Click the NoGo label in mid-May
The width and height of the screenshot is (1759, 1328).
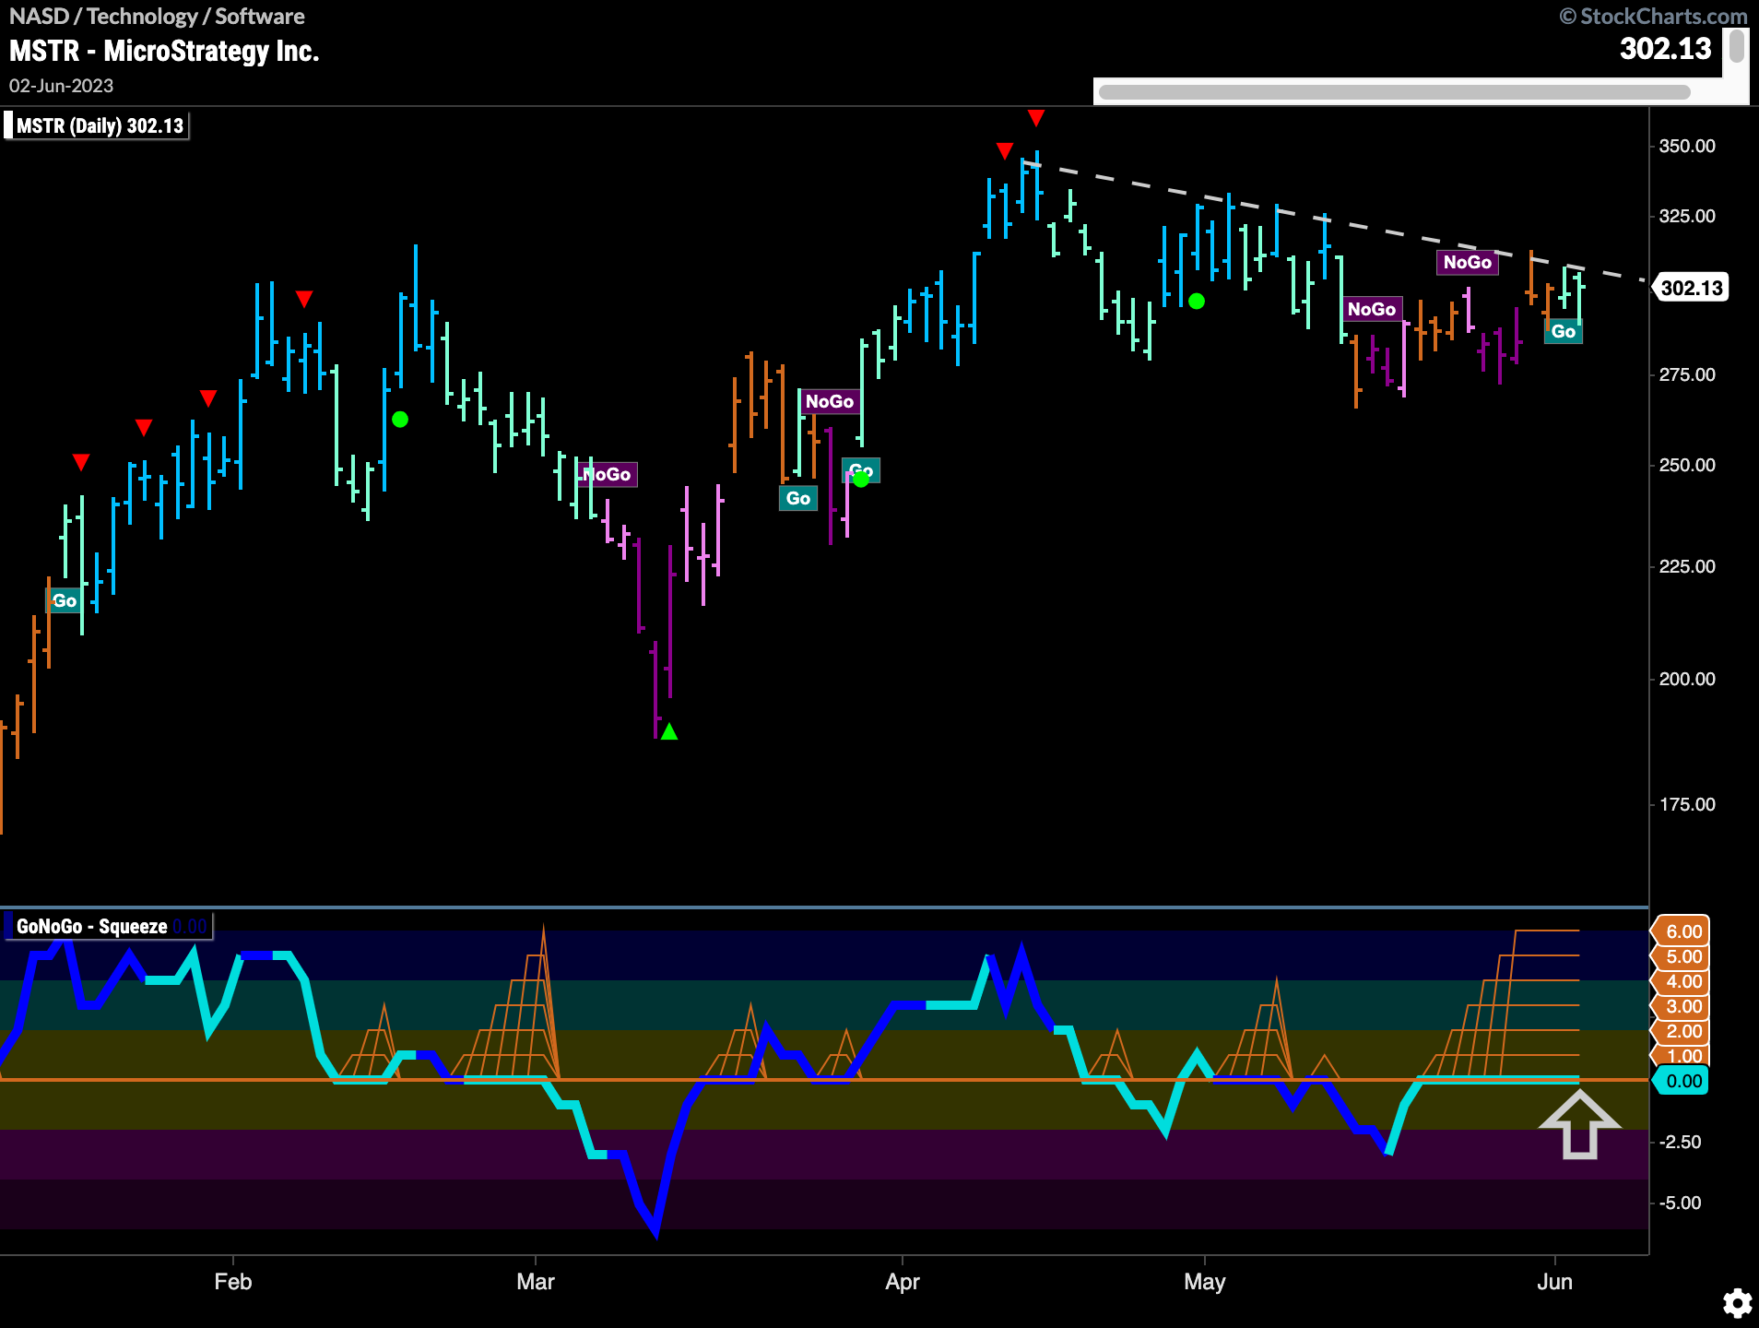[x=1372, y=309]
